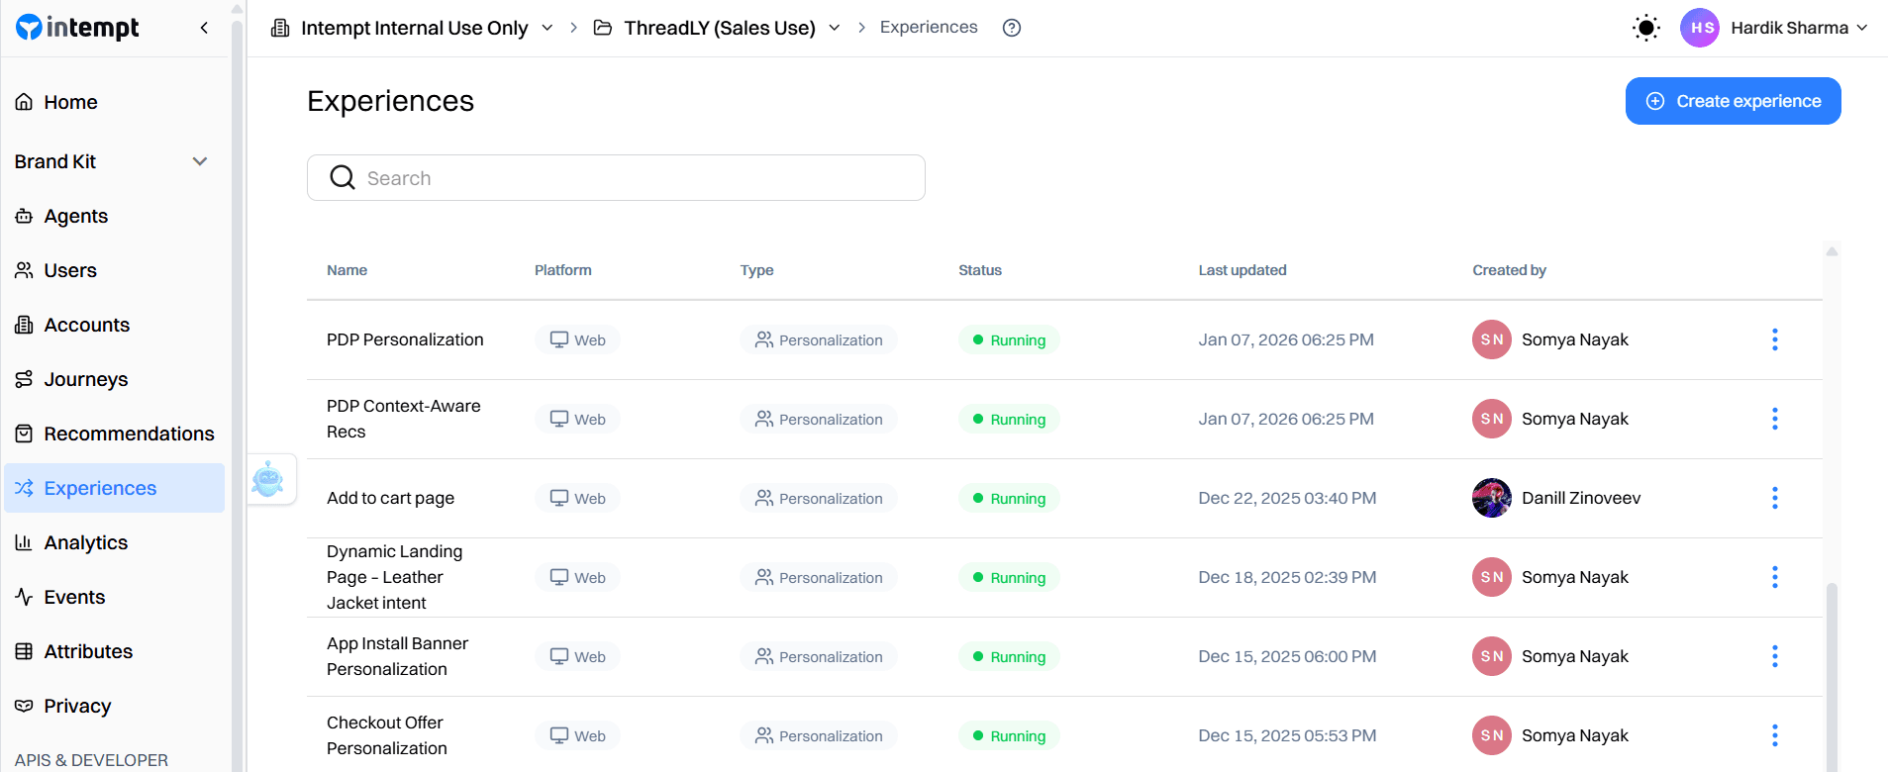The image size is (1888, 772).
Task: Open Checkout Offer Personalization experience
Action: pos(386,735)
